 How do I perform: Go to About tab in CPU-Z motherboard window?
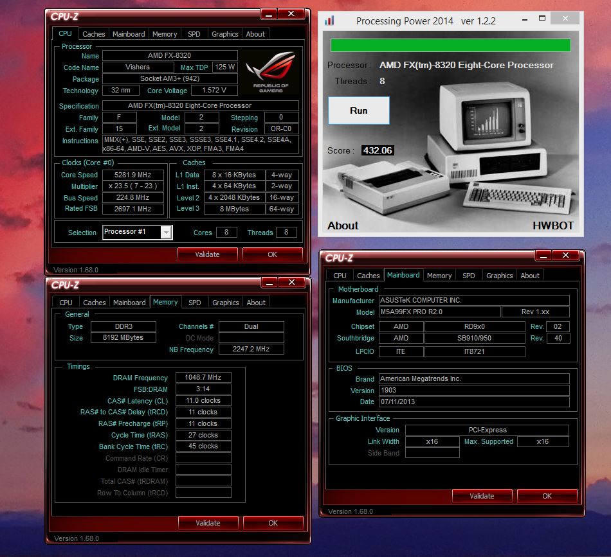tap(530, 276)
